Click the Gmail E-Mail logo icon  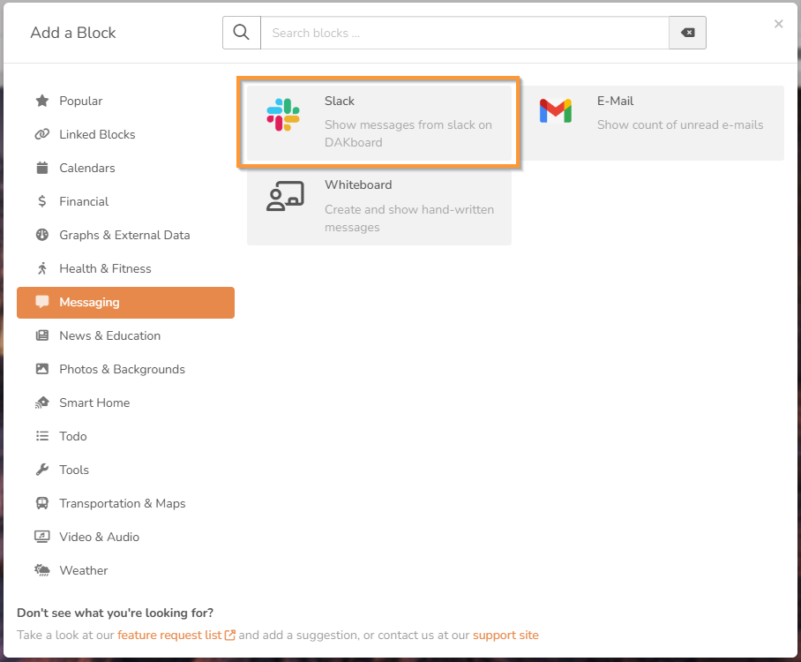point(555,110)
